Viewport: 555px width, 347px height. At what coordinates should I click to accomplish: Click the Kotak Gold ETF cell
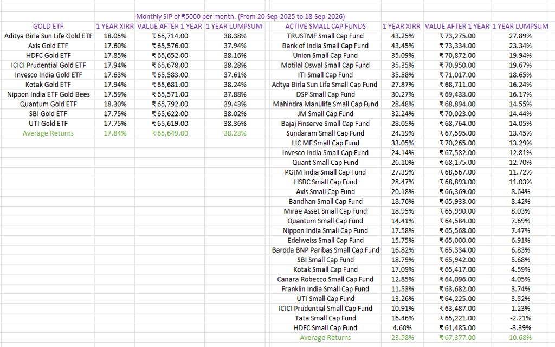[x=48, y=85]
